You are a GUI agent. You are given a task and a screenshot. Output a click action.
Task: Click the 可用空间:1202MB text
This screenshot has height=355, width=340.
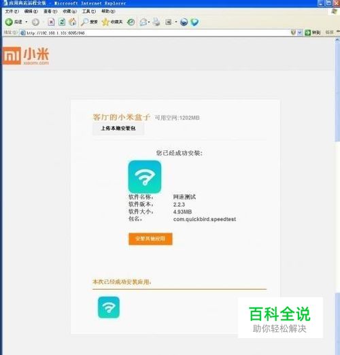pos(177,118)
